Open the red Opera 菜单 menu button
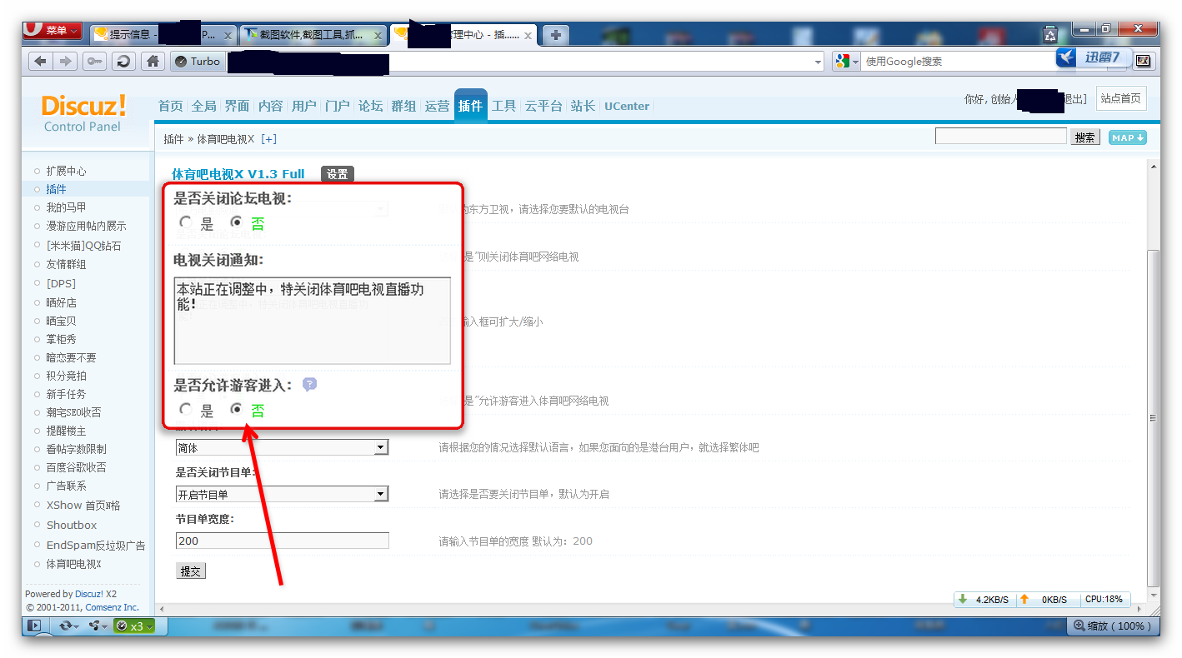Viewport: 1182px width, 658px height. [53, 31]
